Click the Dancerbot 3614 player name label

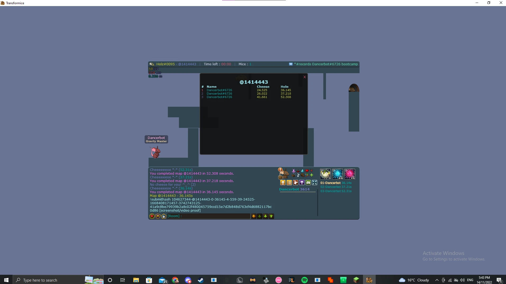[x=294, y=189]
